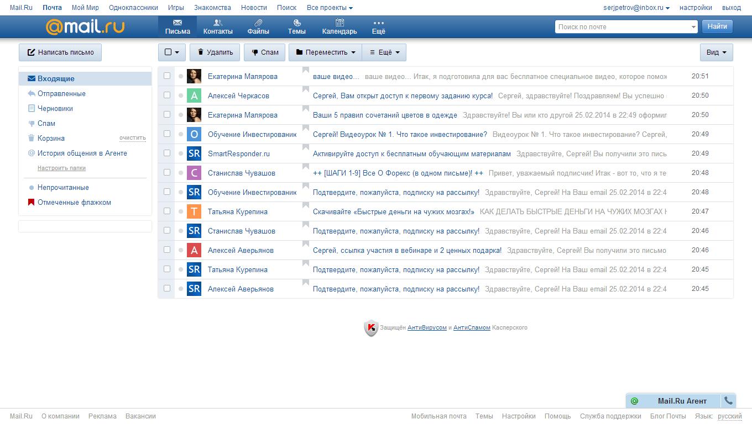Open the Черновики folder

coord(55,108)
